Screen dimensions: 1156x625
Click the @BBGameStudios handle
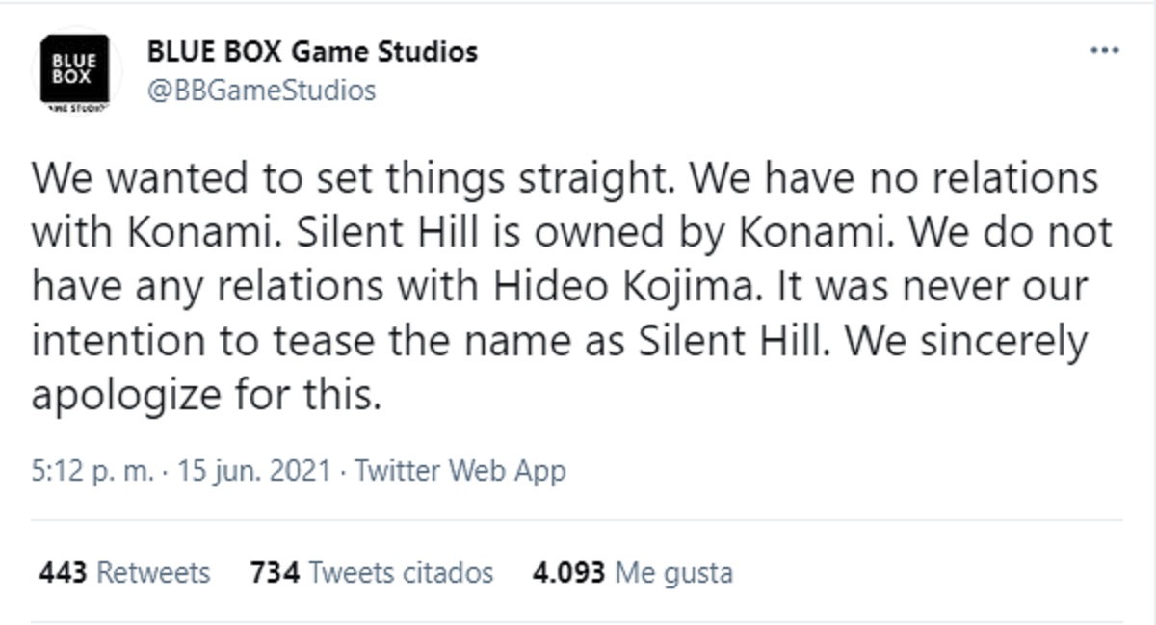pyautogui.click(x=261, y=91)
